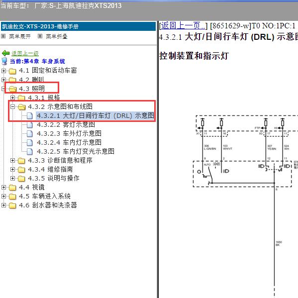Click the headlamp wiring diagram image
The height and width of the screenshot is (298, 298).
(x=245, y=206)
